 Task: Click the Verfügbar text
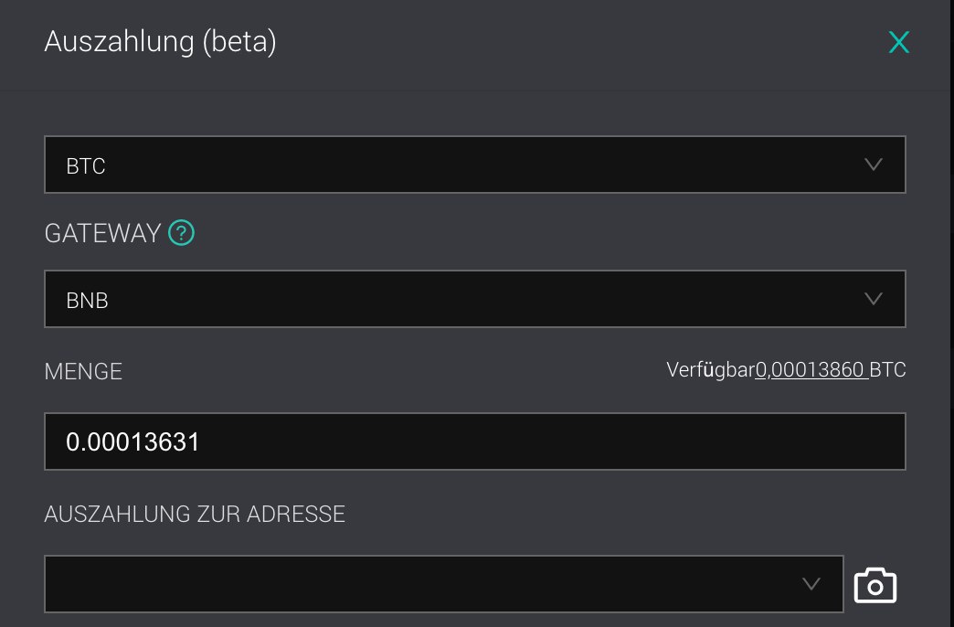pos(711,369)
